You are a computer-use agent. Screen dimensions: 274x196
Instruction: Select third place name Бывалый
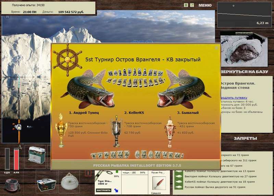coord(188,113)
